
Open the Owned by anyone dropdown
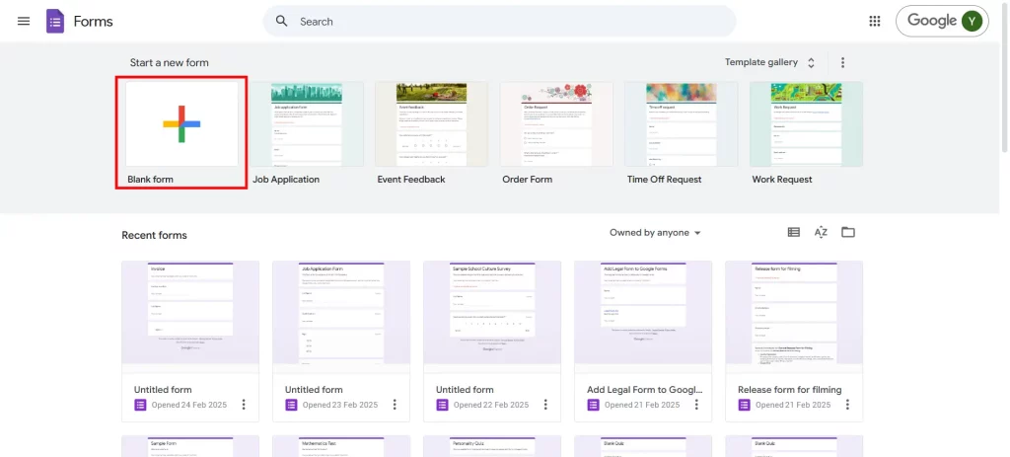[655, 233]
